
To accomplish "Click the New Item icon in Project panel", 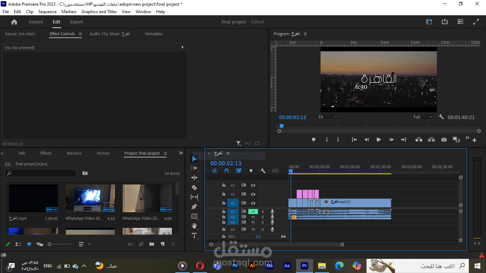I will pos(163,244).
